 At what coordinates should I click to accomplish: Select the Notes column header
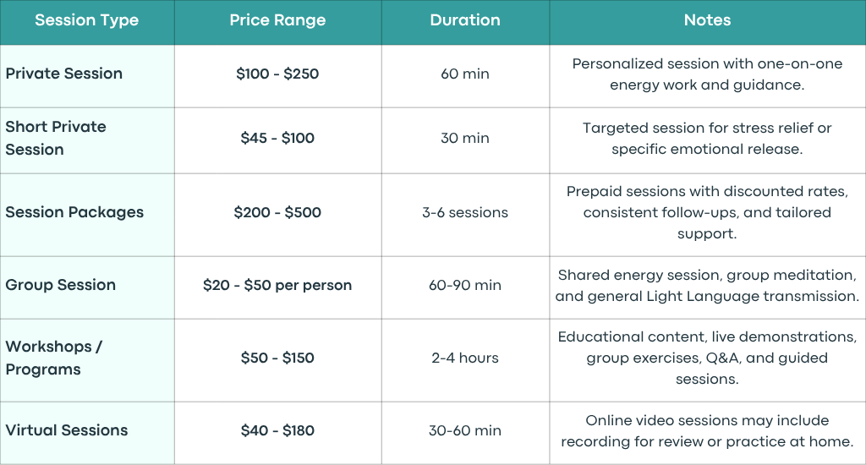click(x=708, y=20)
